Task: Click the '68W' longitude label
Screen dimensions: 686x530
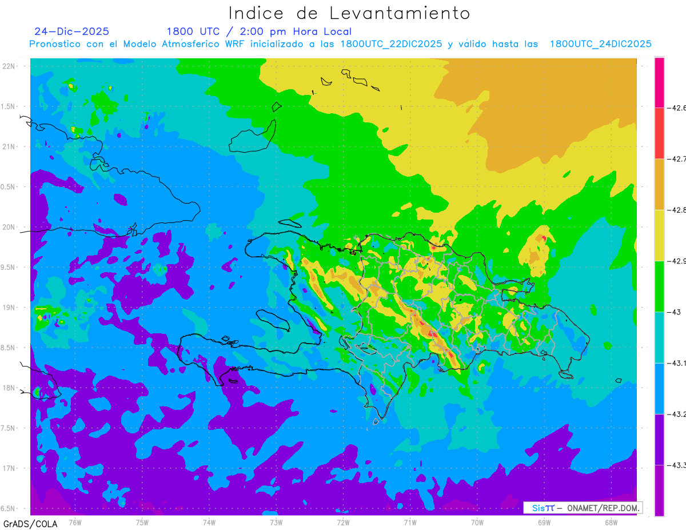Action: 611,523
